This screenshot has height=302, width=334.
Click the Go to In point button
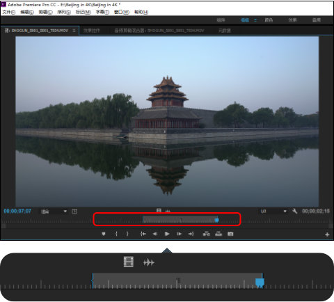click(143, 234)
